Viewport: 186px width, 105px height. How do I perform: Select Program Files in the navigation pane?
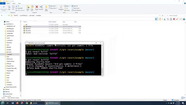click(10, 66)
